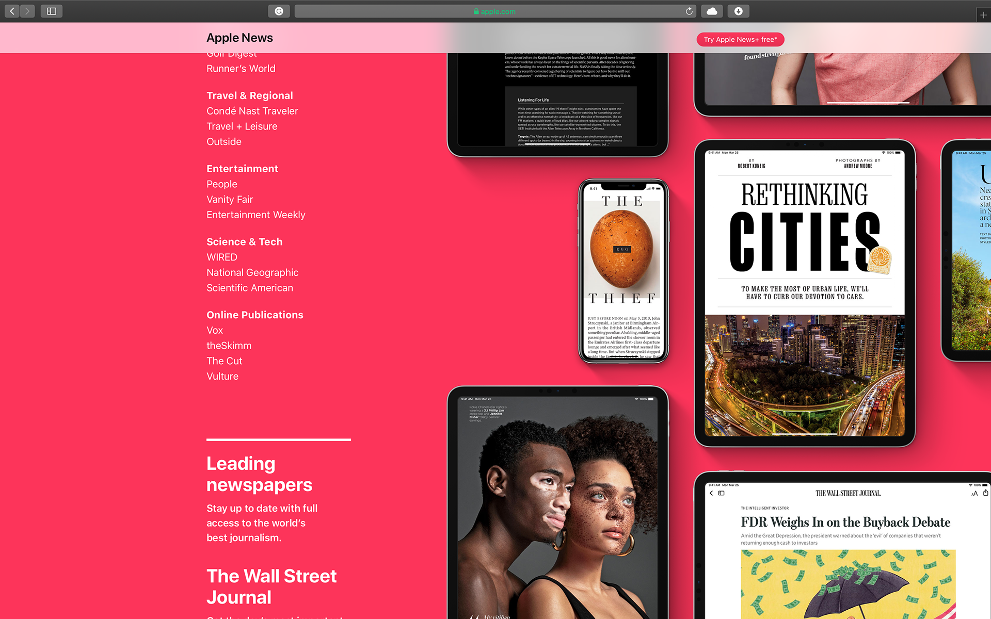Viewport: 991px width, 619px height.
Task: Tap back chevron in WSJ iPad mockup
Action: click(711, 493)
